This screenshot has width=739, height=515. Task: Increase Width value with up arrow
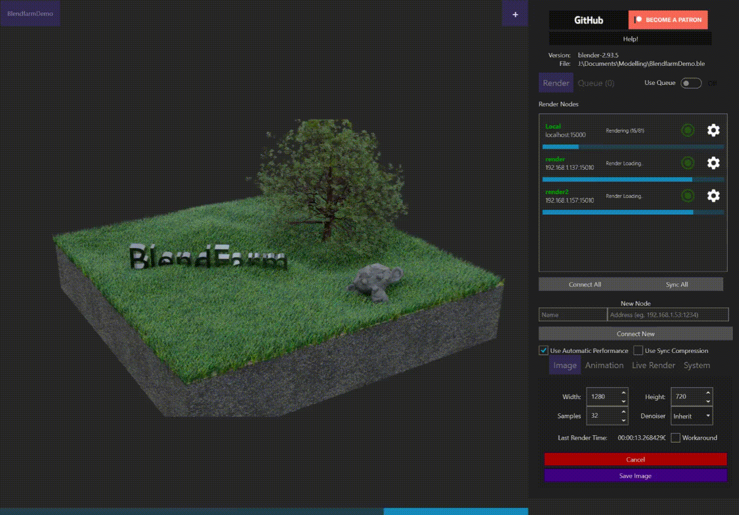pos(623,392)
